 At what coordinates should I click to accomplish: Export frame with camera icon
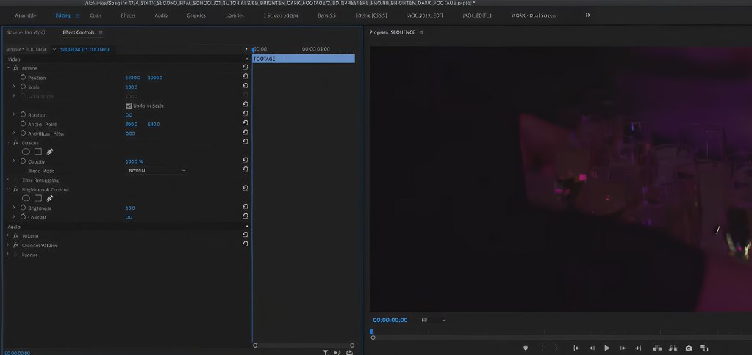click(x=689, y=348)
